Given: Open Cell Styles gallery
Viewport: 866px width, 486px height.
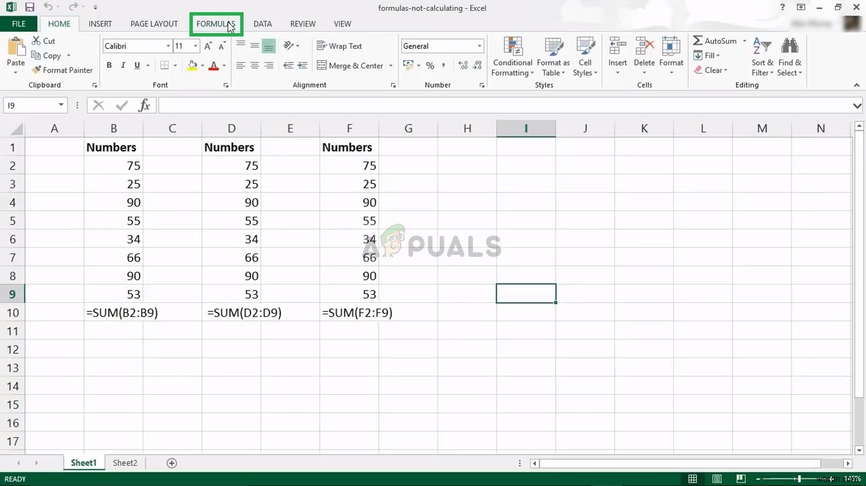Looking at the screenshot, I should (x=585, y=57).
